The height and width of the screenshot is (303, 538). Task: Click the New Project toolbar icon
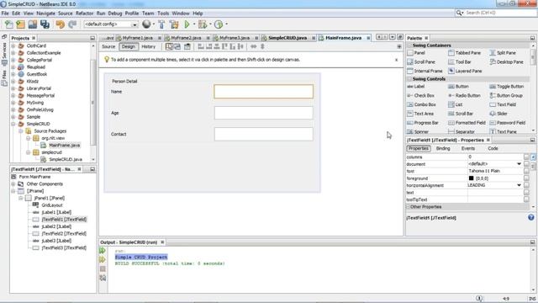(20, 24)
